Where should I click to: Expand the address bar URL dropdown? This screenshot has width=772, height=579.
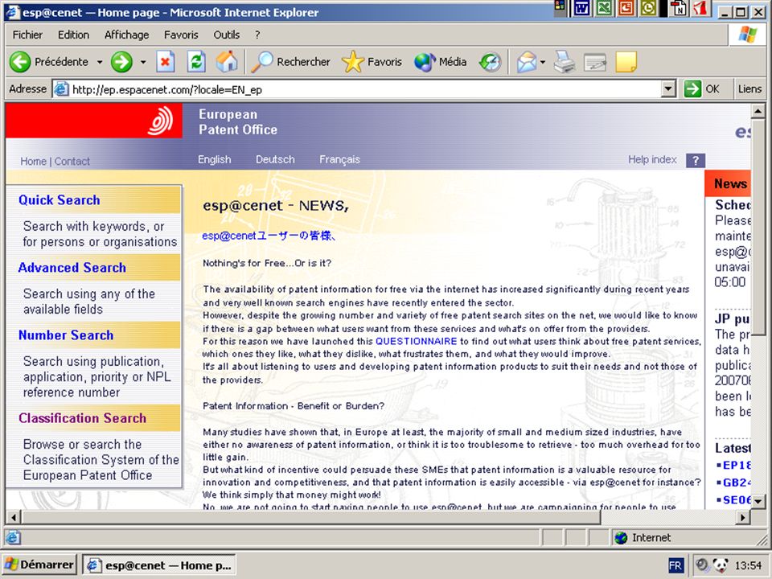pos(668,89)
